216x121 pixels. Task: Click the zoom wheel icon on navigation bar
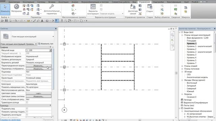point(172,35)
